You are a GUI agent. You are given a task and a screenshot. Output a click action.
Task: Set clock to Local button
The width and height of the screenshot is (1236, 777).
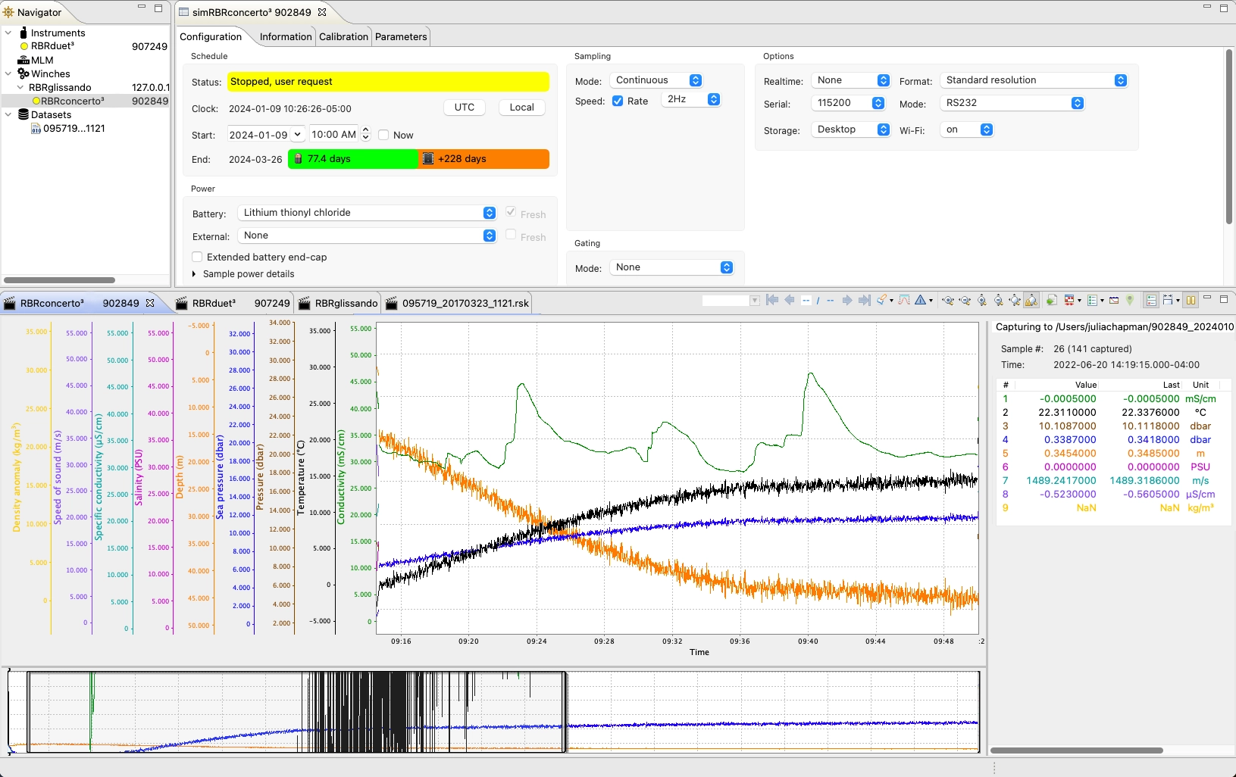[521, 108]
